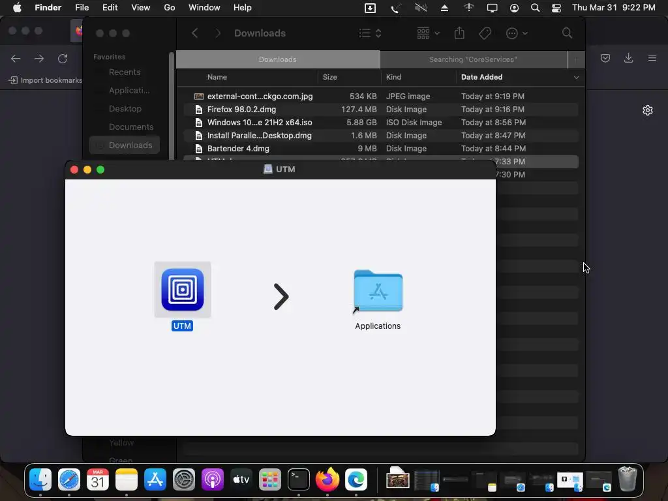Sort by the Name column header
The width and height of the screenshot is (668, 501).
click(x=217, y=77)
